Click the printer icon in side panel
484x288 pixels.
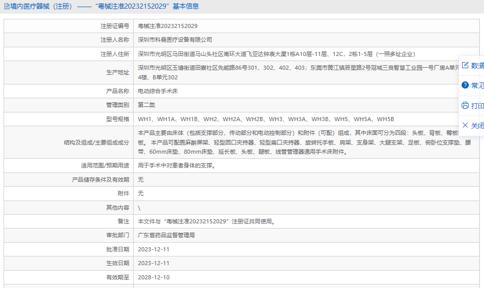click(465, 106)
